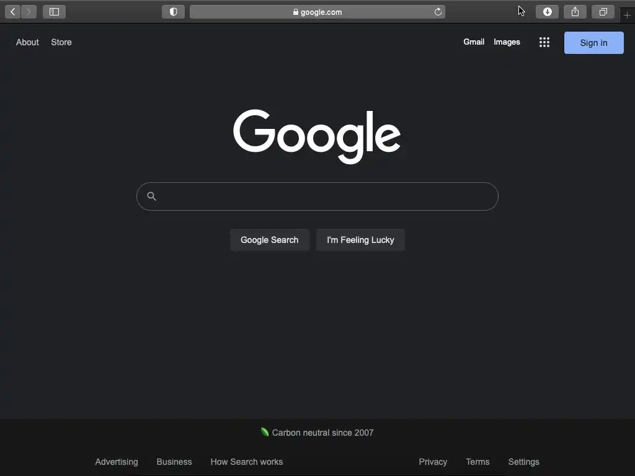The image size is (635, 476).
Task: Open the Privacy footer link
Action: click(x=433, y=462)
